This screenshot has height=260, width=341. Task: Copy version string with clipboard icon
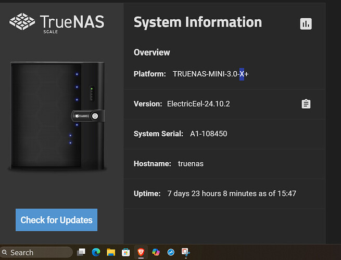(x=306, y=104)
